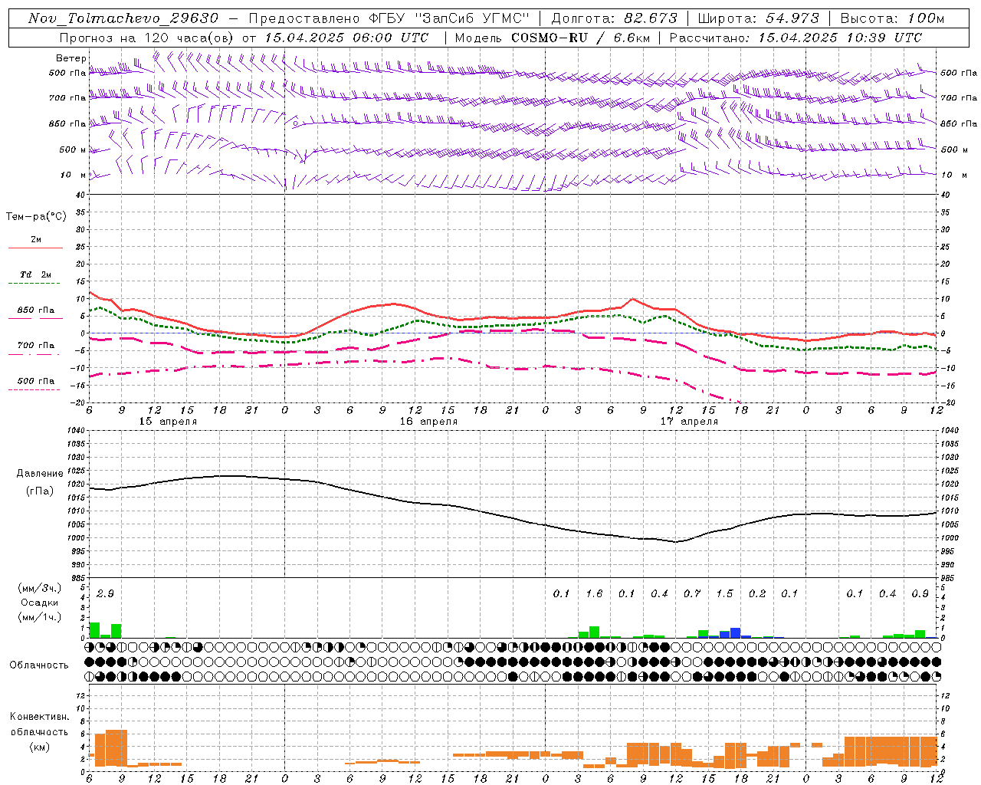The image size is (981, 785).
Task: Click the Тем-ра(°C) axis label
Action: [x=36, y=217]
